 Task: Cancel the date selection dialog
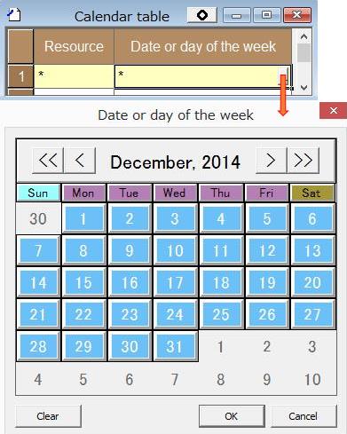click(x=304, y=416)
